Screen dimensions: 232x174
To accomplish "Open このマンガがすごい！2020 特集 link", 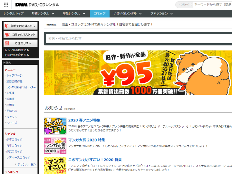I will coord(95,160).
